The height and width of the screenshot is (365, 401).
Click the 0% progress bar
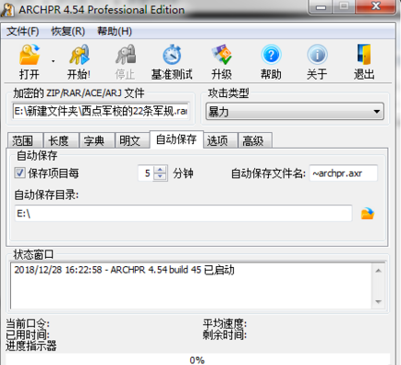pyautogui.click(x=198, y=359)
